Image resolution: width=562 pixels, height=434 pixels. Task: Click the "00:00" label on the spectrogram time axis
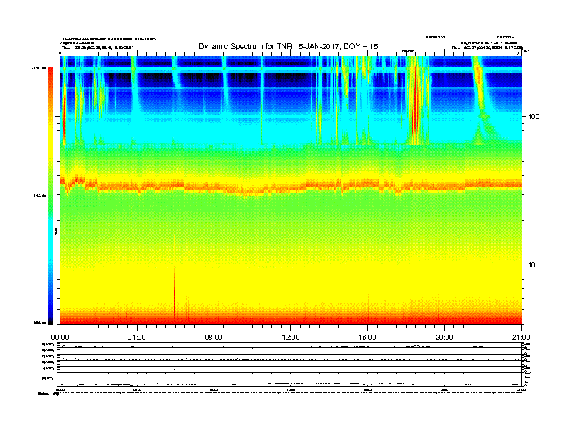[x=60, y=338]
